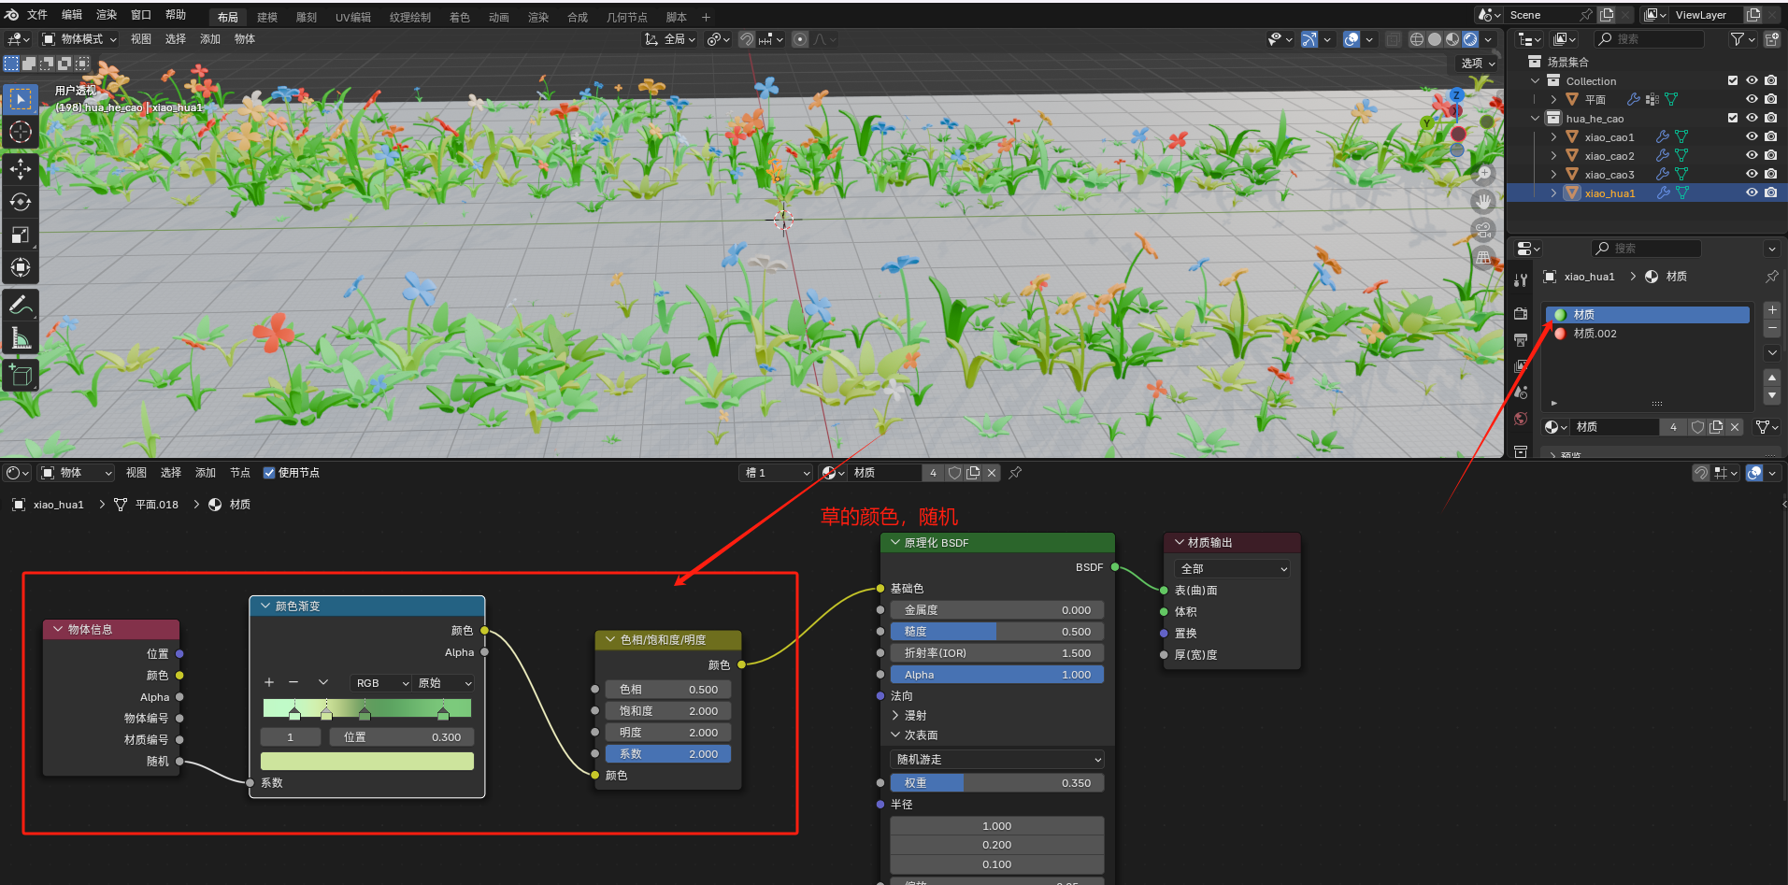
Task: Click the pan view hand icon
Action: (x=1484, y=201)
